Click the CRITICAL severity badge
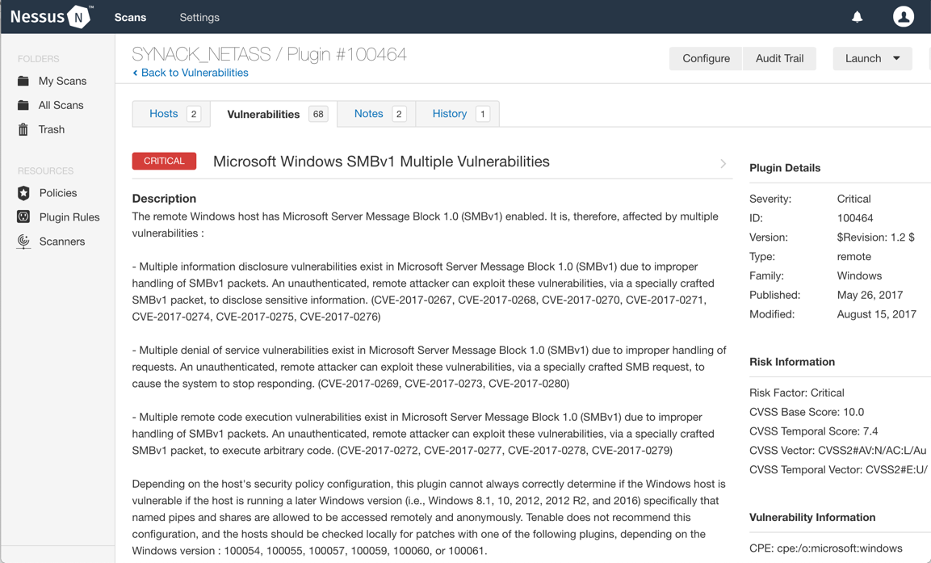Viewport: 931px width, 563px height. pos(164,161)
